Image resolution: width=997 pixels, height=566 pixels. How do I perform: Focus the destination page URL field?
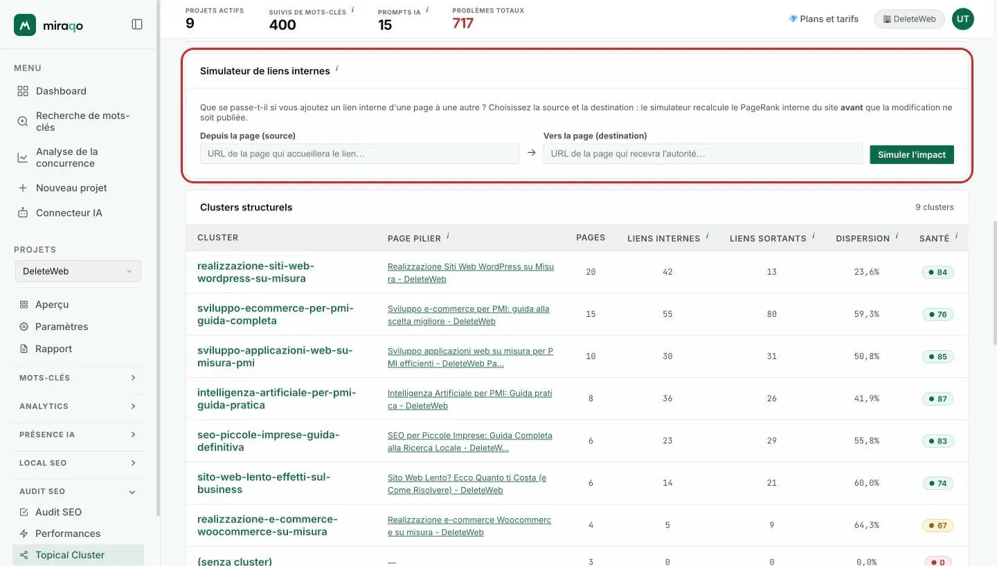(703, 154)
